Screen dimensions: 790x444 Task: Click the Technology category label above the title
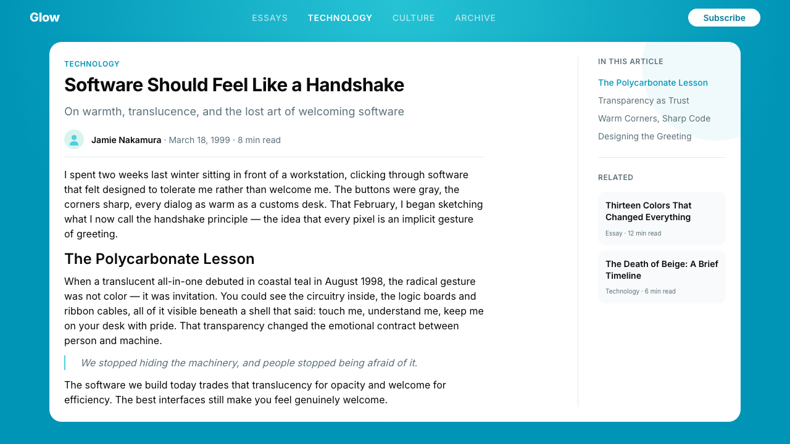[x=92, y=64]
